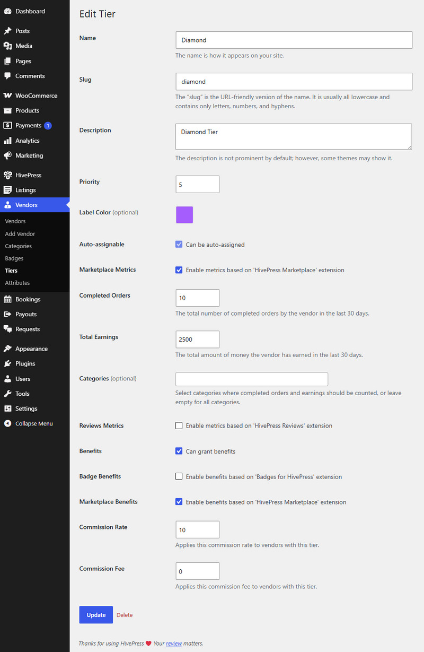The image size is (424, 652).
Task: Open the Tiers submenu item
Action: point(11,271)
